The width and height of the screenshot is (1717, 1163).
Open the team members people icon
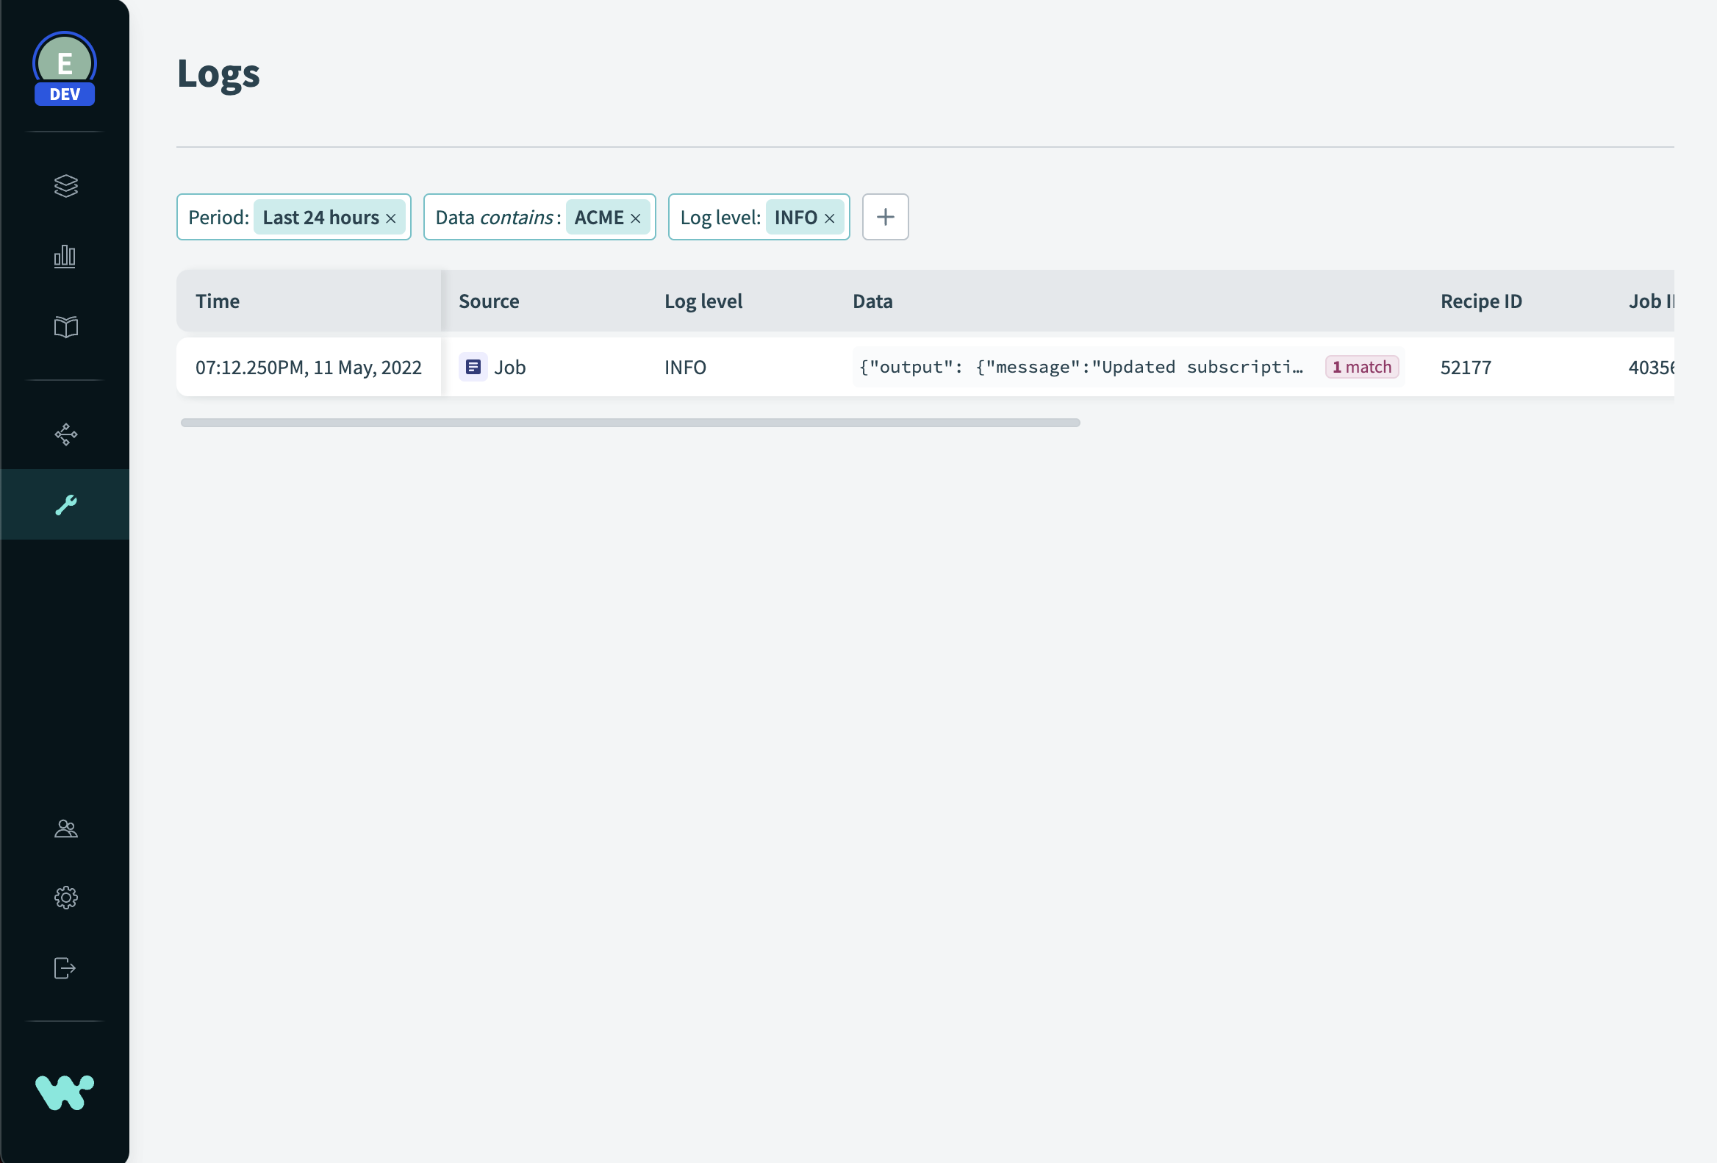[x=65, y=829]
